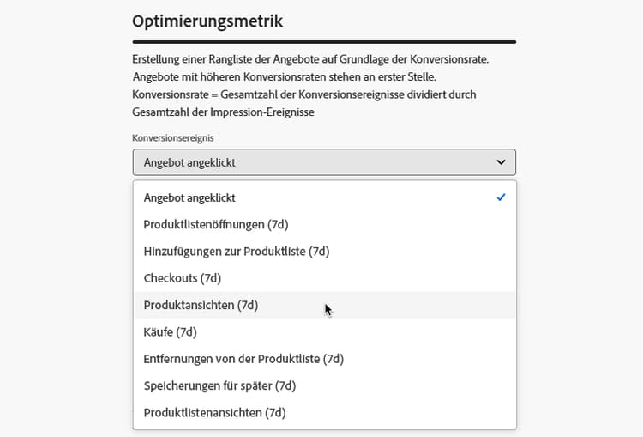643x437 pixels.
Task: Choose Produktlistenöffnungen (7d) from the list
Action: (x=324, y=225)
